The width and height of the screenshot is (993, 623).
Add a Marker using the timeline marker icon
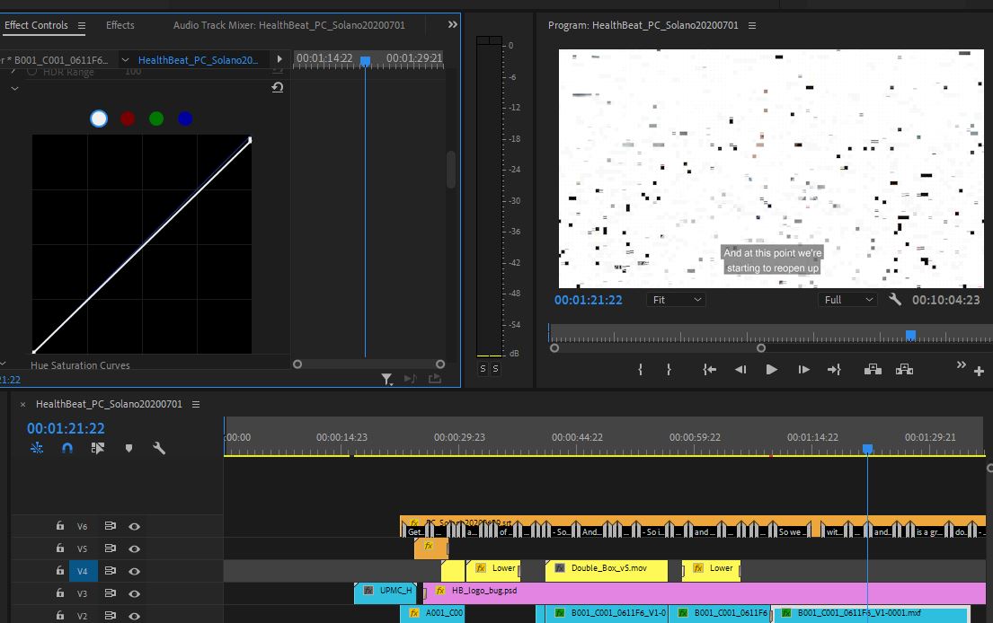pyautogui.click(x=129, y=447)
